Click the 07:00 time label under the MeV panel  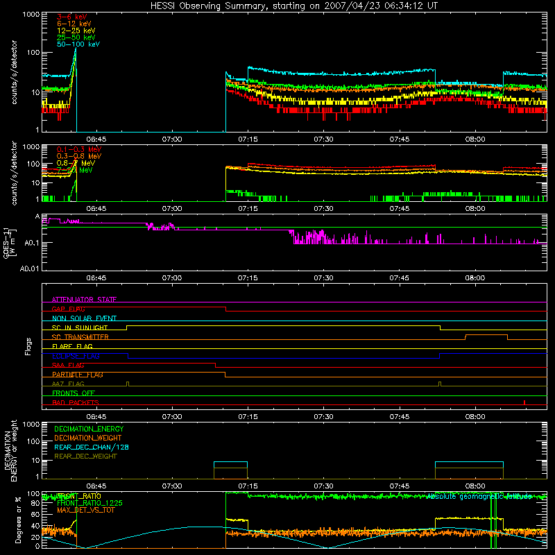(172, 209)
